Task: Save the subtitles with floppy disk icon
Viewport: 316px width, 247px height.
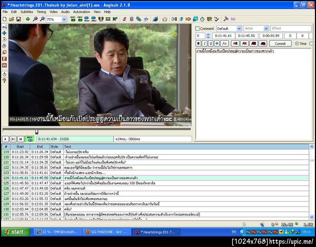Action: click(18, 19)
